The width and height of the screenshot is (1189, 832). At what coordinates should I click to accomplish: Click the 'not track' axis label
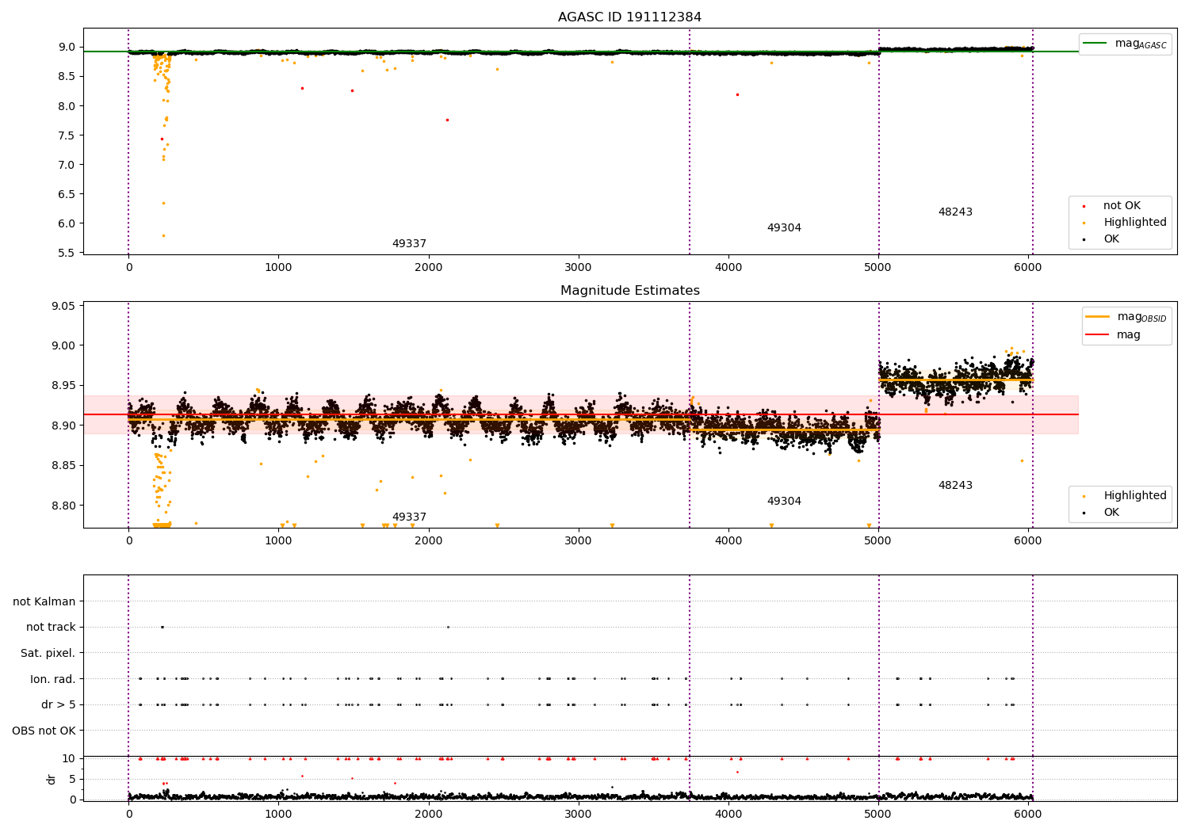click(x=51, y=628)
